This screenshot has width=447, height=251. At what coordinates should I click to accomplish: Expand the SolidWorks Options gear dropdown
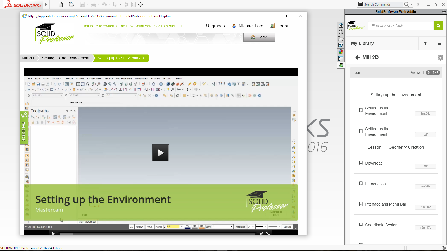pos(146,4)
